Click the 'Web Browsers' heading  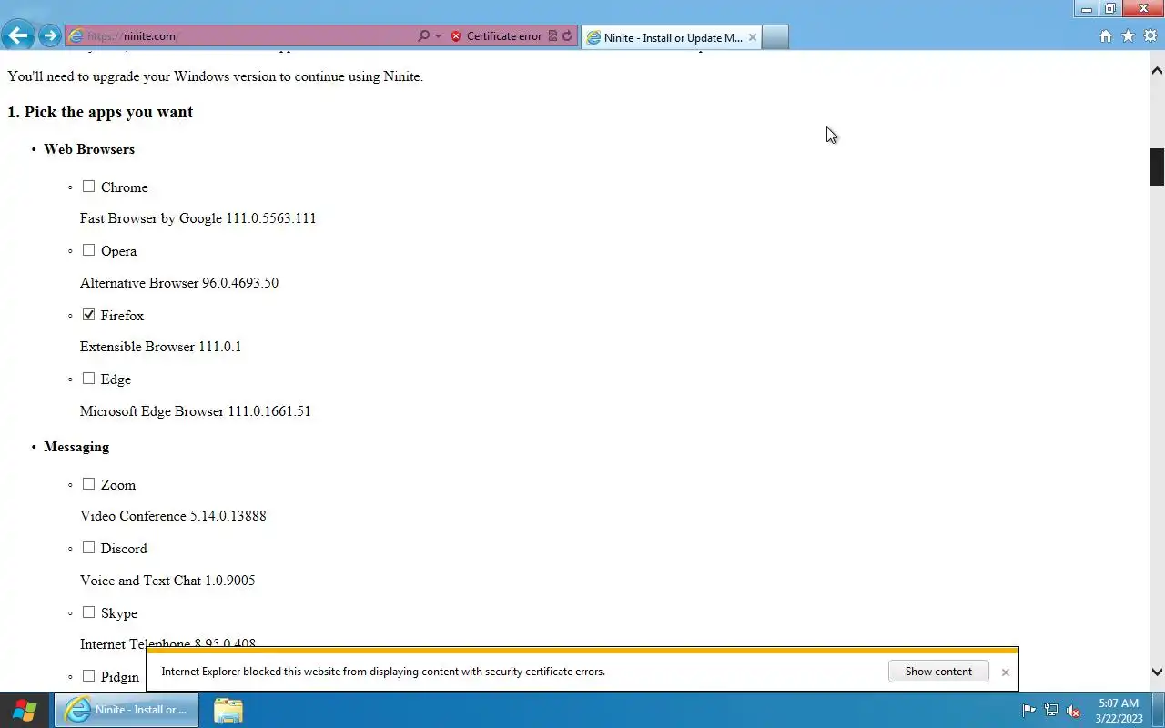point(89,149)
